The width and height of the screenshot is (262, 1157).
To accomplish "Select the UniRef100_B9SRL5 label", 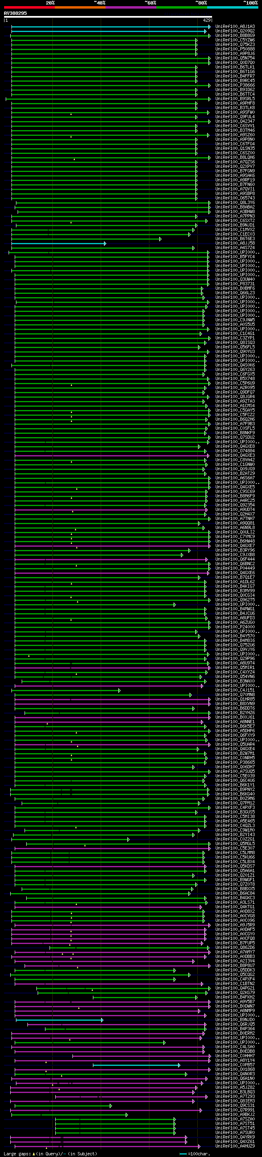I will [x=235, y=99].
